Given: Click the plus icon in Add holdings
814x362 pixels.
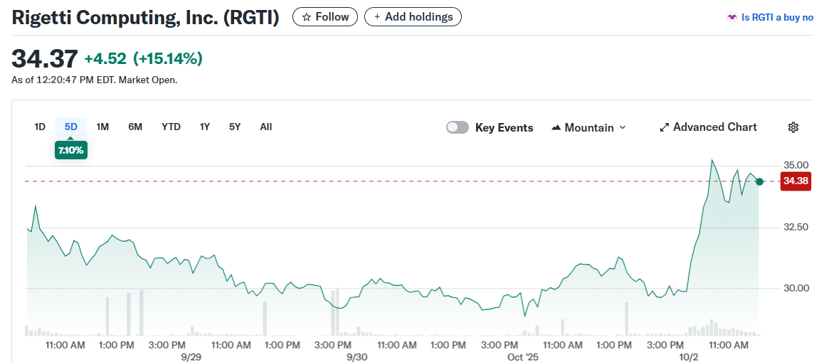Looking at the screenshot, I should tap(377, 17).
